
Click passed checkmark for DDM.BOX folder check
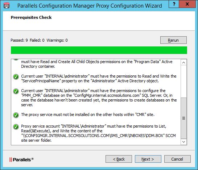pos(16,127)
